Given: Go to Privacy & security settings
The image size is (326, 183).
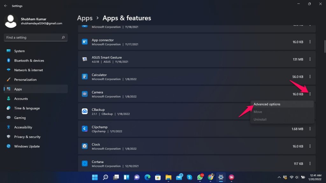Looking at the screenshot, I should 27,137.
